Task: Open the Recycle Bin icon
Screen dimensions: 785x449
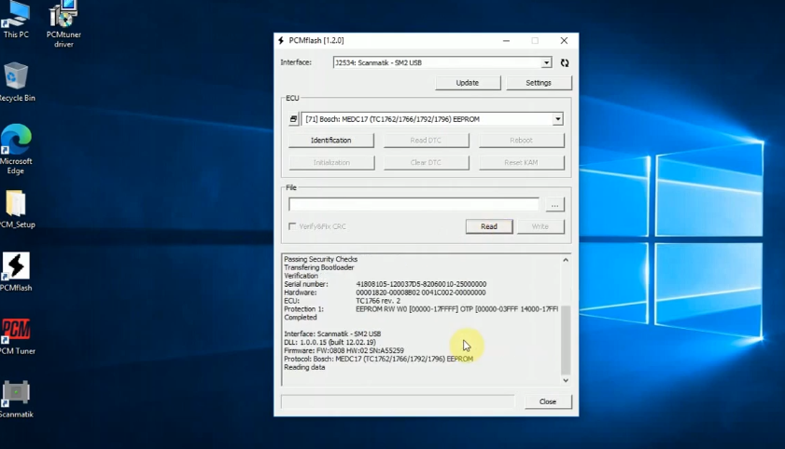Action: [17, 82]
